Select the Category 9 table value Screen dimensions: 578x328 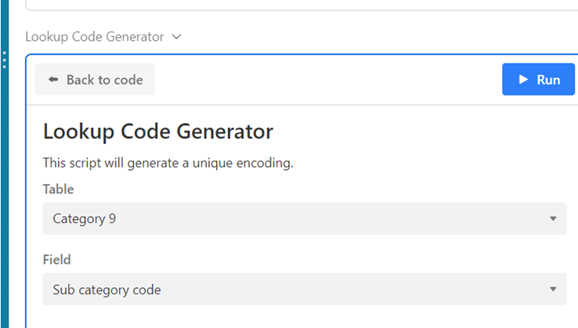[x=85, y=219]
